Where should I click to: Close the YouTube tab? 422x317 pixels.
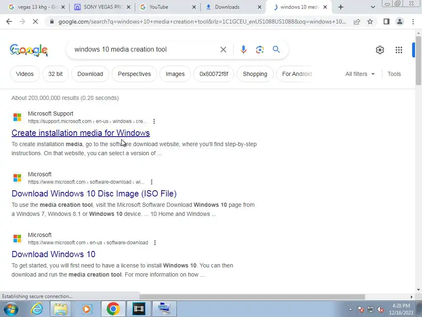(x=194, y=7)
